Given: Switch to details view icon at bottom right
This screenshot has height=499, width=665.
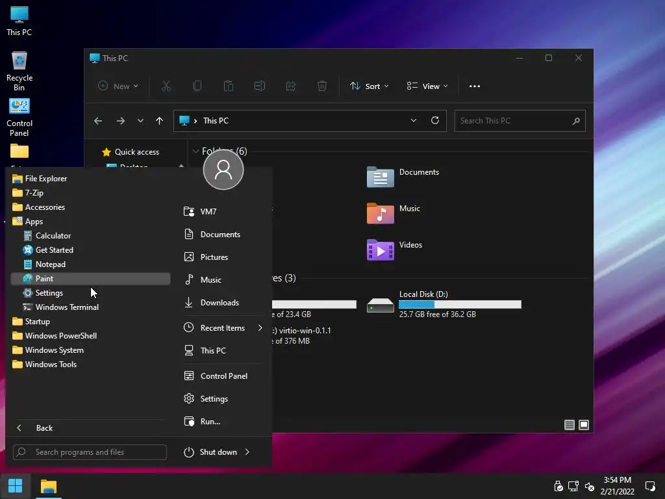Looking at the screenshot, I should 569,425.
